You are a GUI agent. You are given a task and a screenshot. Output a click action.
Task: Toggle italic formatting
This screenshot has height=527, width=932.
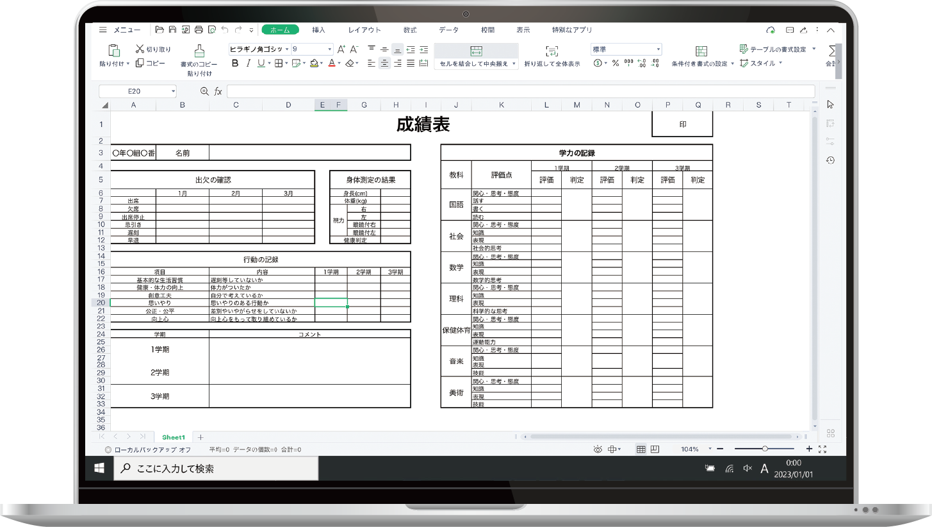pos(248,63)
